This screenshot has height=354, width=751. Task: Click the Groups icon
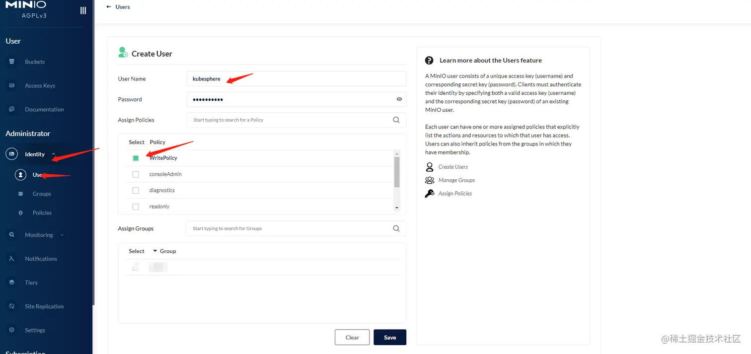click(x=20, y=194)
